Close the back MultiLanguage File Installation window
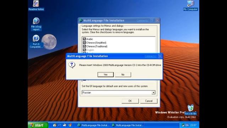This screenshot has height=128, width=227. click(x=157, y=21)
